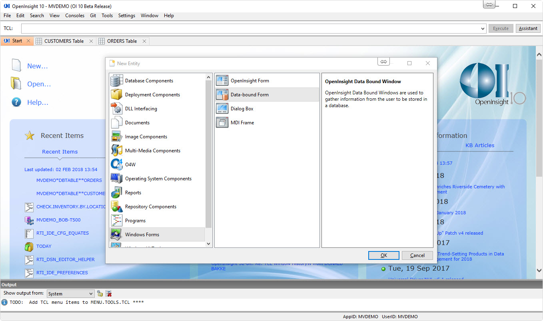Open the Tools menu
This screenshot has height=321, width=543.
click(x=107, y=16)
